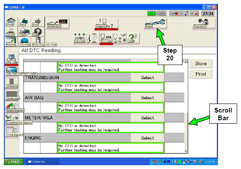Click the gray status indicator next to PC
Screen dimensions: 241x169
162,14
